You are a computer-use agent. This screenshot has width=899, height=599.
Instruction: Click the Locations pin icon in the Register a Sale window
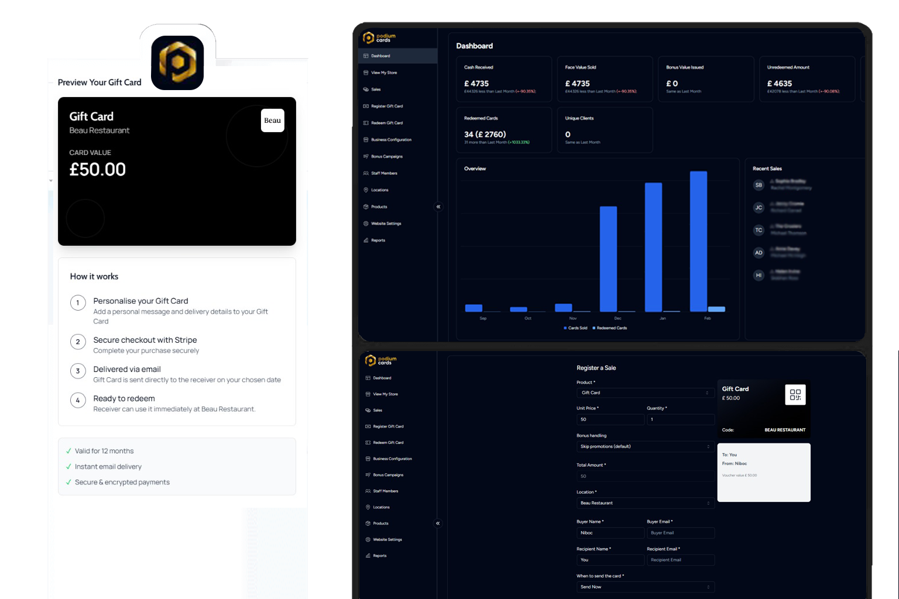(368, 507)
